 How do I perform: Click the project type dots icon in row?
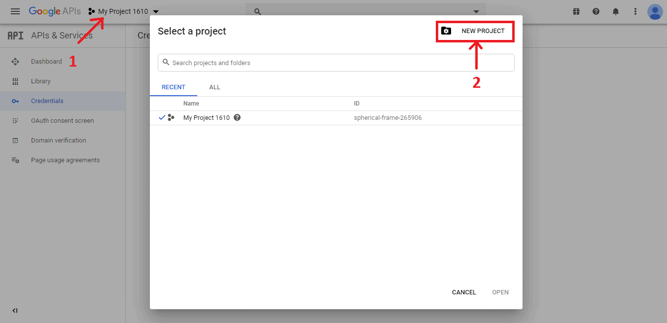click(171, 118)
